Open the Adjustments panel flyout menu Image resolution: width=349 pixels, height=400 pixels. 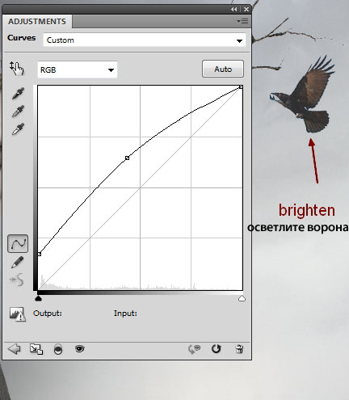click(x=242, y=21)
